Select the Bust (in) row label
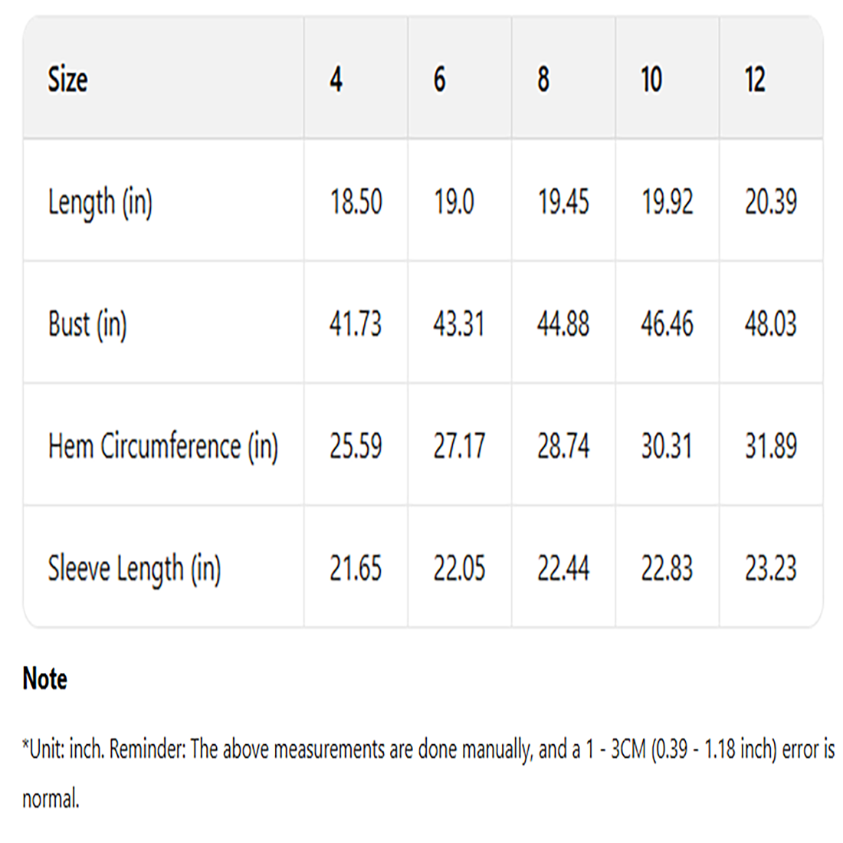843x843 pixels. point(87,323)
